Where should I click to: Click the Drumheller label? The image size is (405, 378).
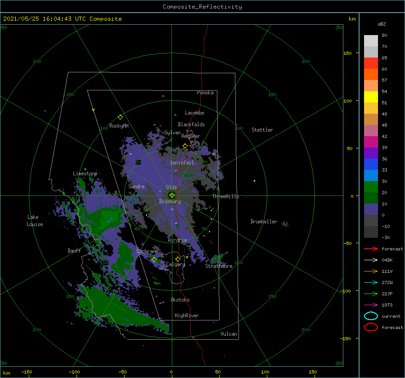coord(264,222)
